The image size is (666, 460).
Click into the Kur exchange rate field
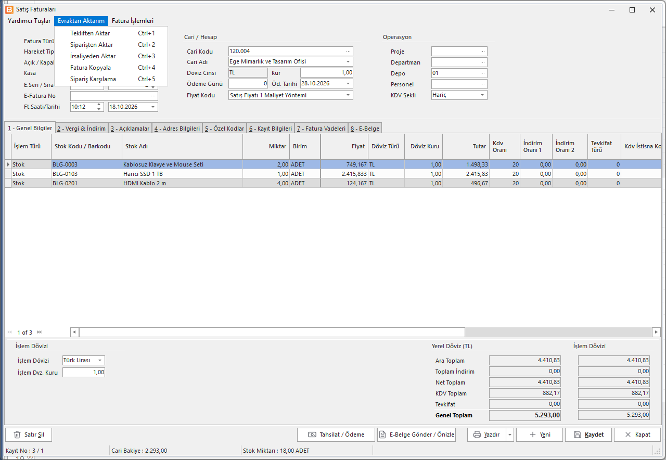pyautogui.click(x=327, y=73)
